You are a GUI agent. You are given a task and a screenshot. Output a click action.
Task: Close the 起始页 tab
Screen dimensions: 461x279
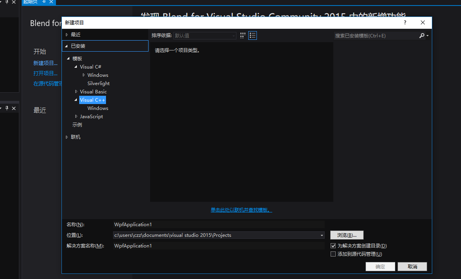pos(51,2)
